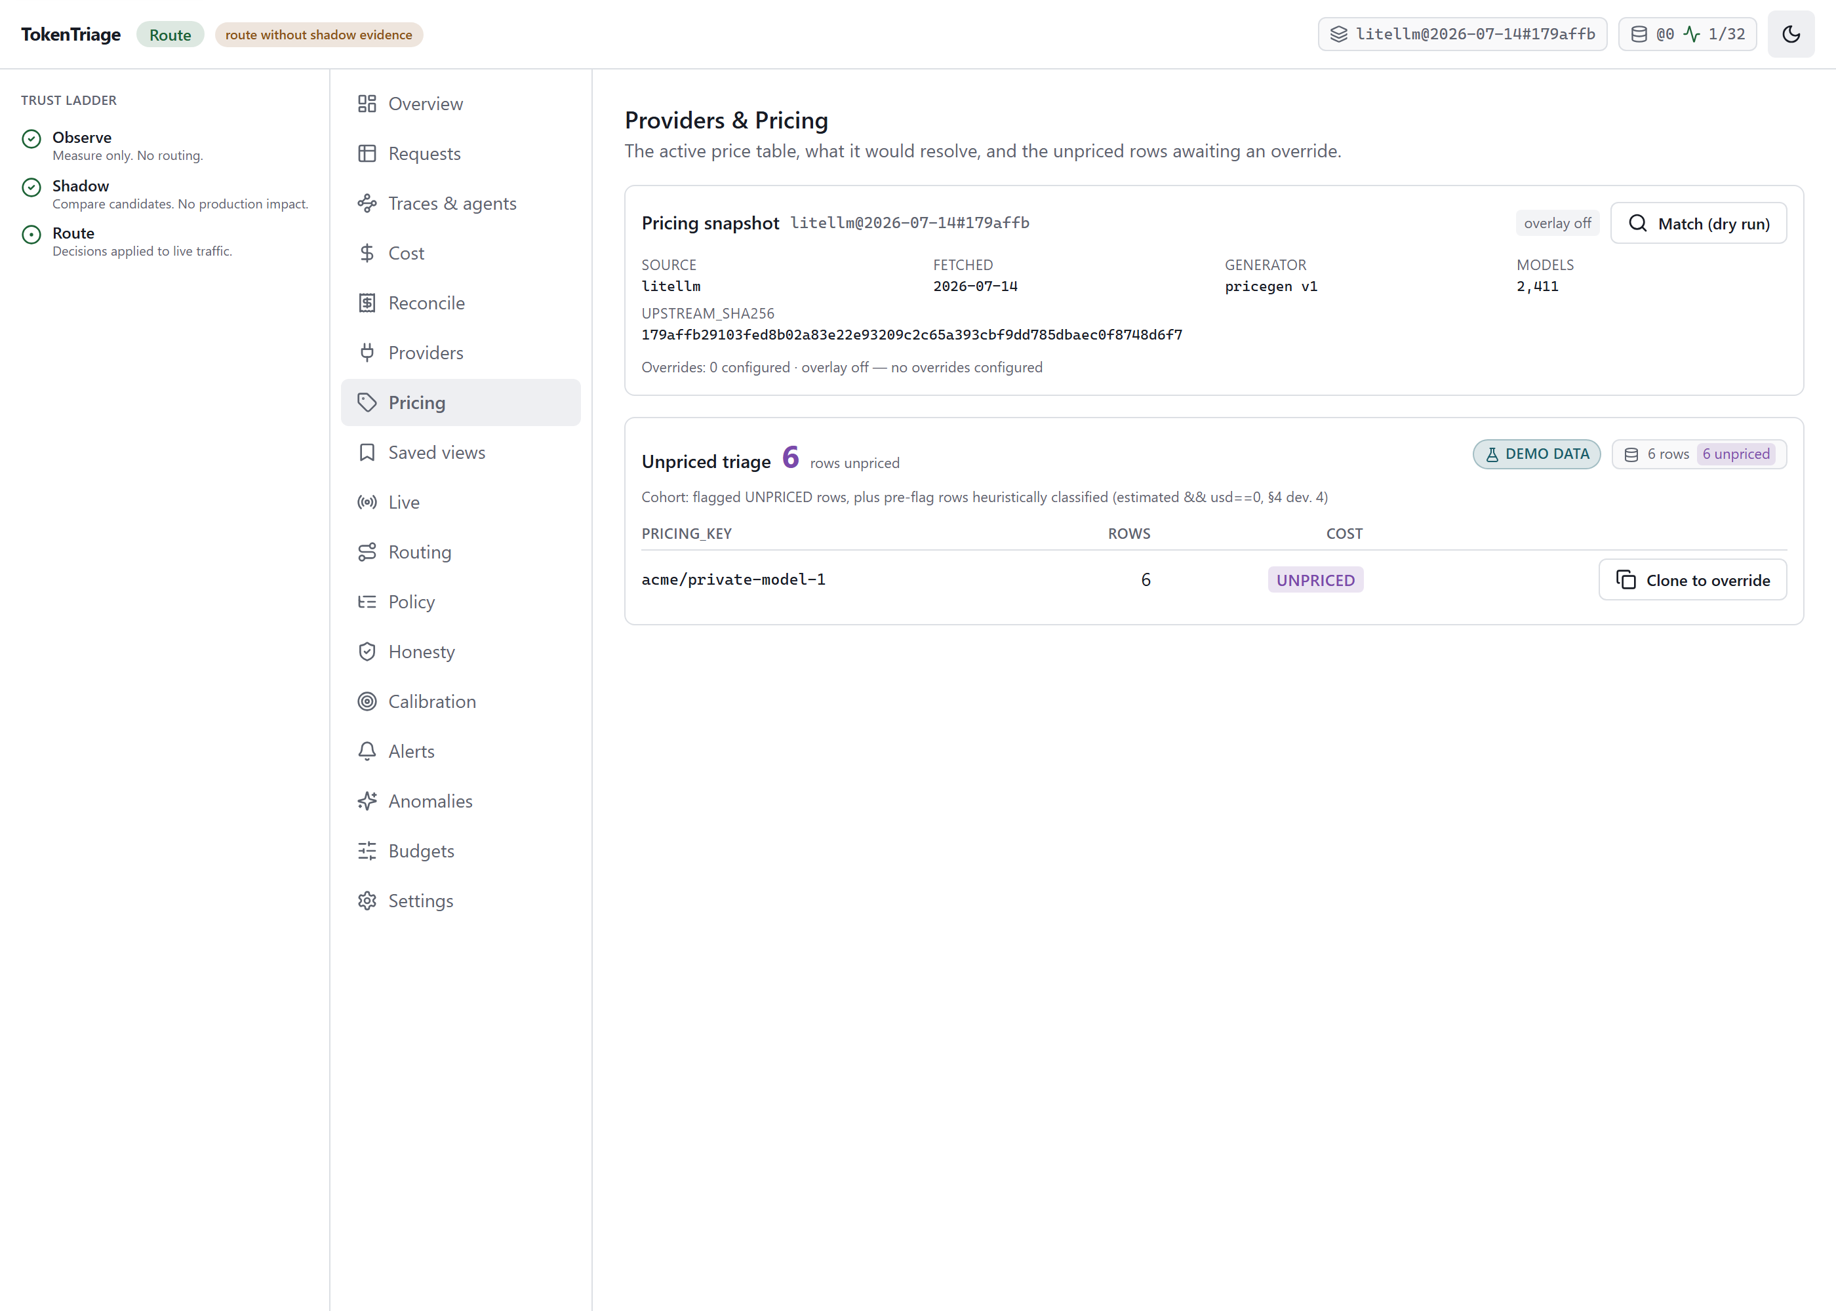Click the Route stage circle icon
This screenshot has width=1836, height=1311.
pyautogui.click(x=31, y=235)
